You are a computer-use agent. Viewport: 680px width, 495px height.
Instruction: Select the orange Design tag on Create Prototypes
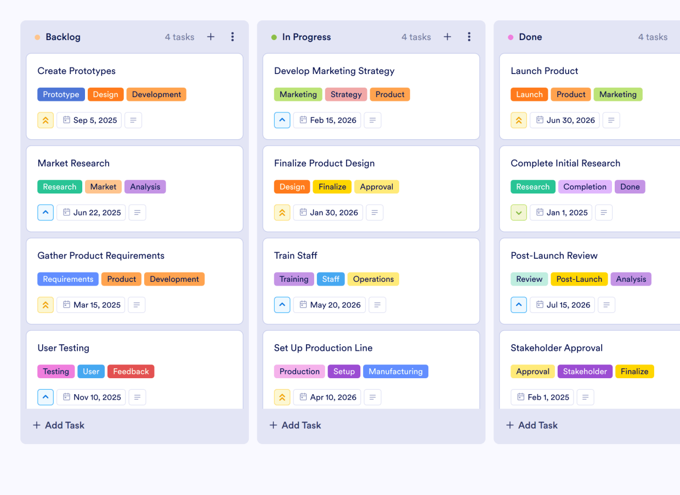point(105,94)
